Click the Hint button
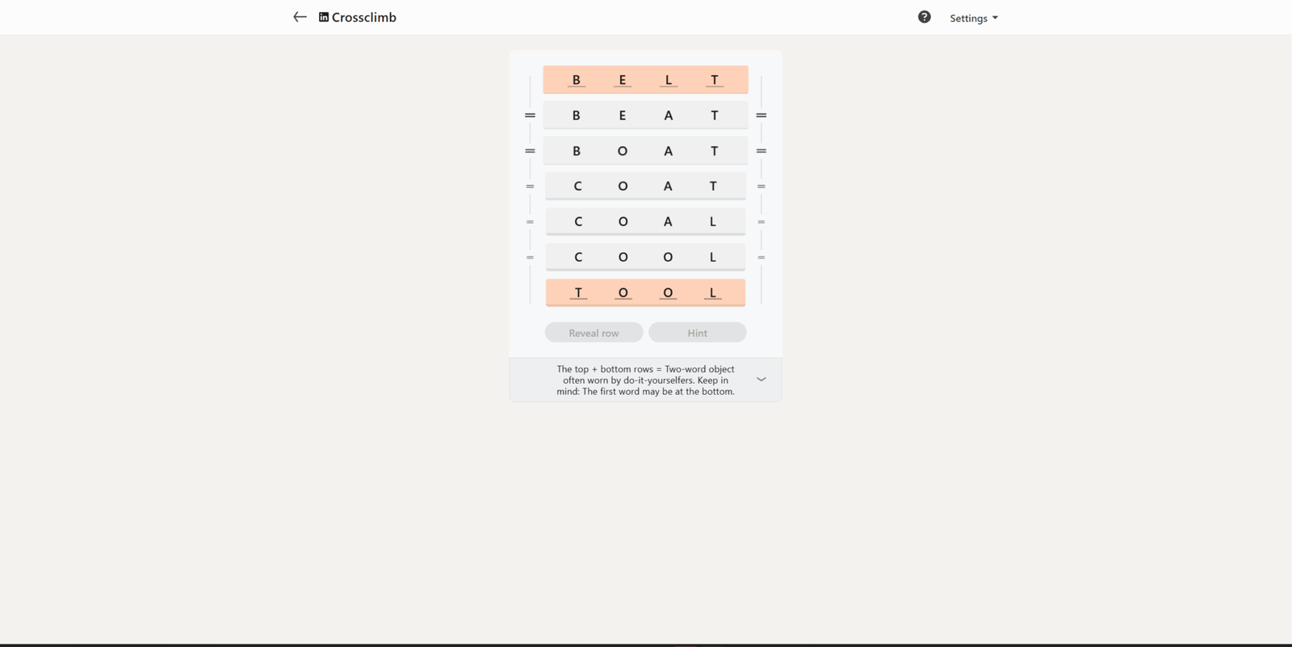The image size is (1292, 647). point(697,333)
